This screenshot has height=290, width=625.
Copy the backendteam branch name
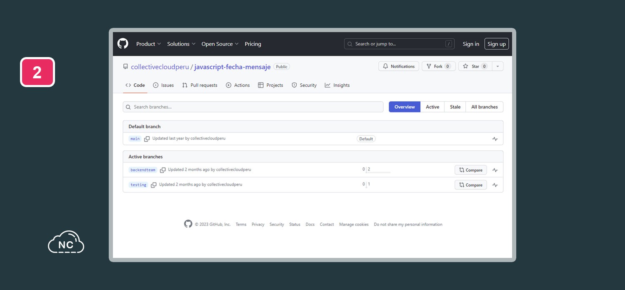[x=163, y=170]
